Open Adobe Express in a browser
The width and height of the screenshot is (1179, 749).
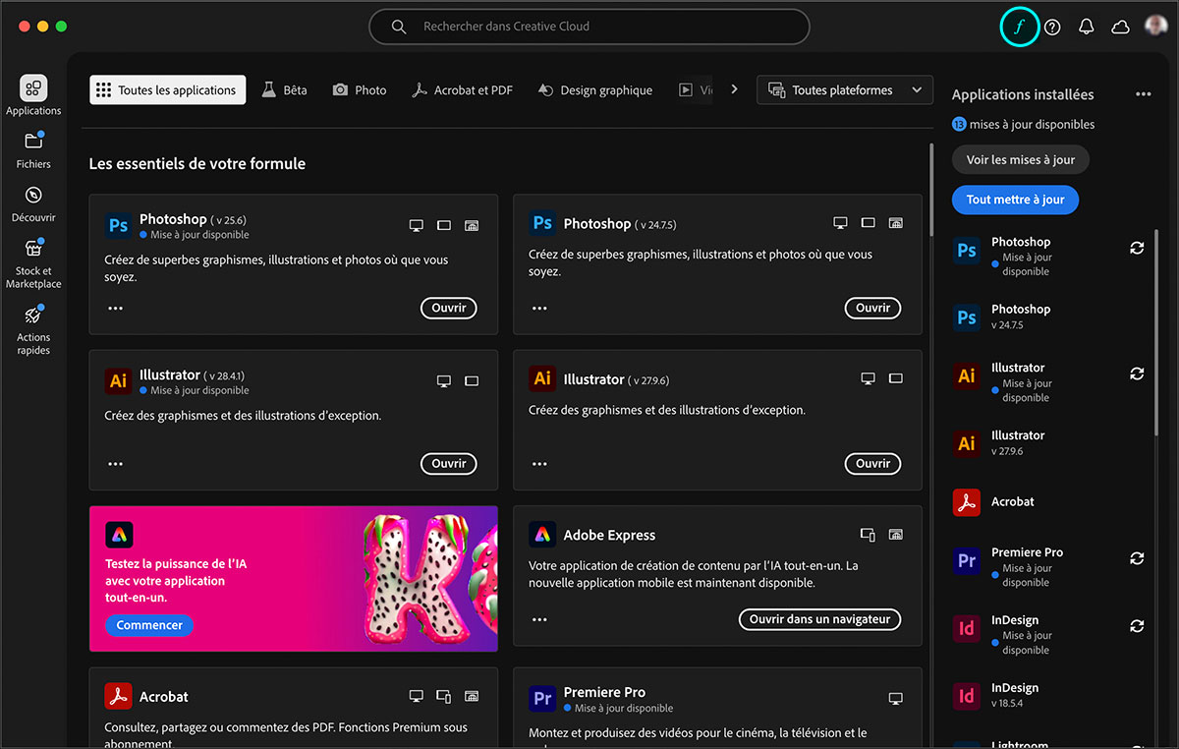point(819,619)
